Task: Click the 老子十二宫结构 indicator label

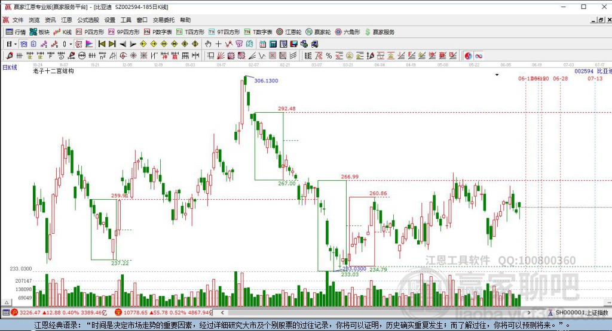Action: coord(53,71)
